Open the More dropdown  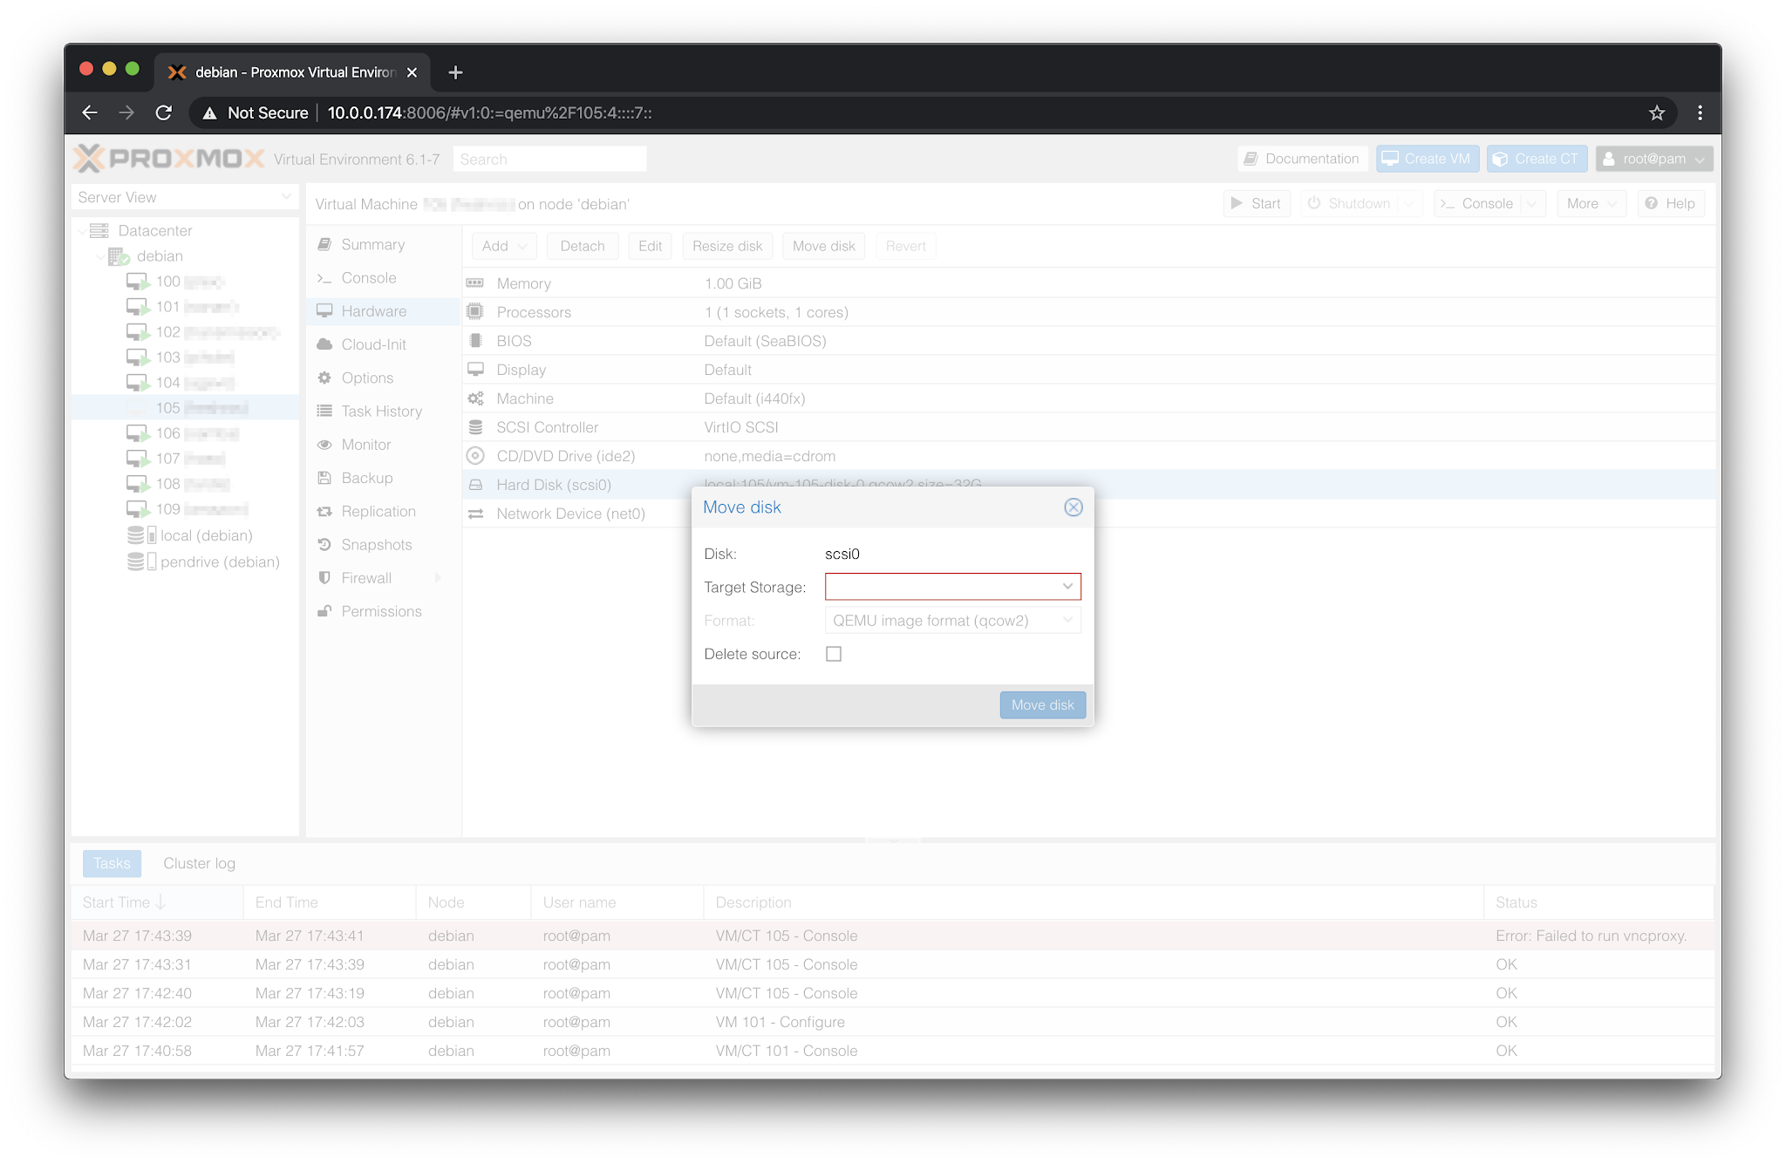1592,203
